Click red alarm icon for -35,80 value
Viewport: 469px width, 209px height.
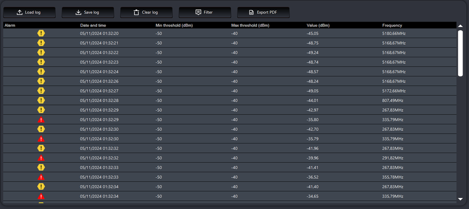pos(41,120)
